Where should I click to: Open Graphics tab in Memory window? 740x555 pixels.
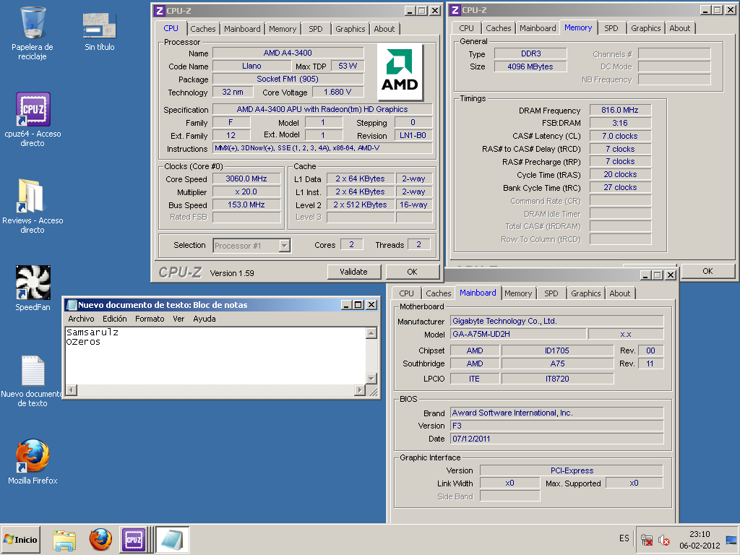coord(645,28)
